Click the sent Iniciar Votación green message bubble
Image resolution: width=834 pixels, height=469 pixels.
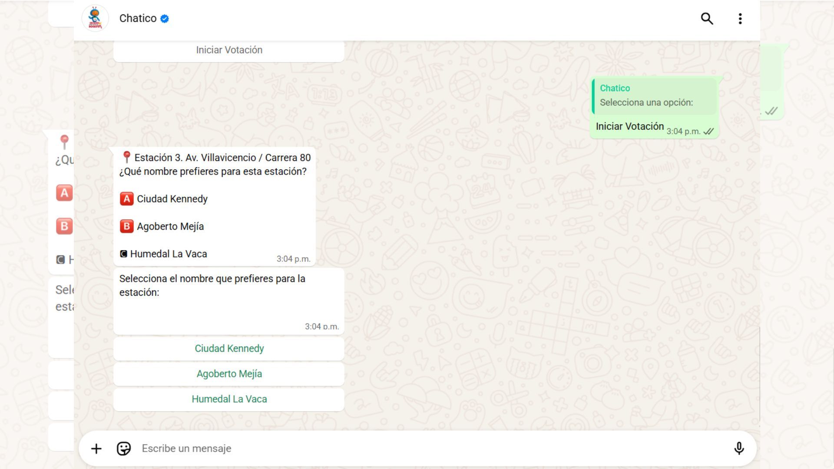pos(629,126)
